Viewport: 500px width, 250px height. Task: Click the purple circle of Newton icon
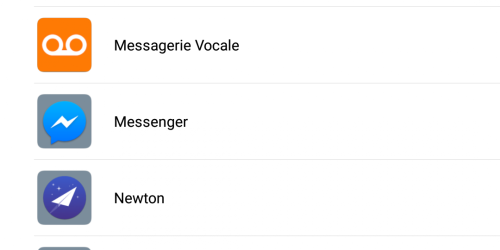(64, 197)
